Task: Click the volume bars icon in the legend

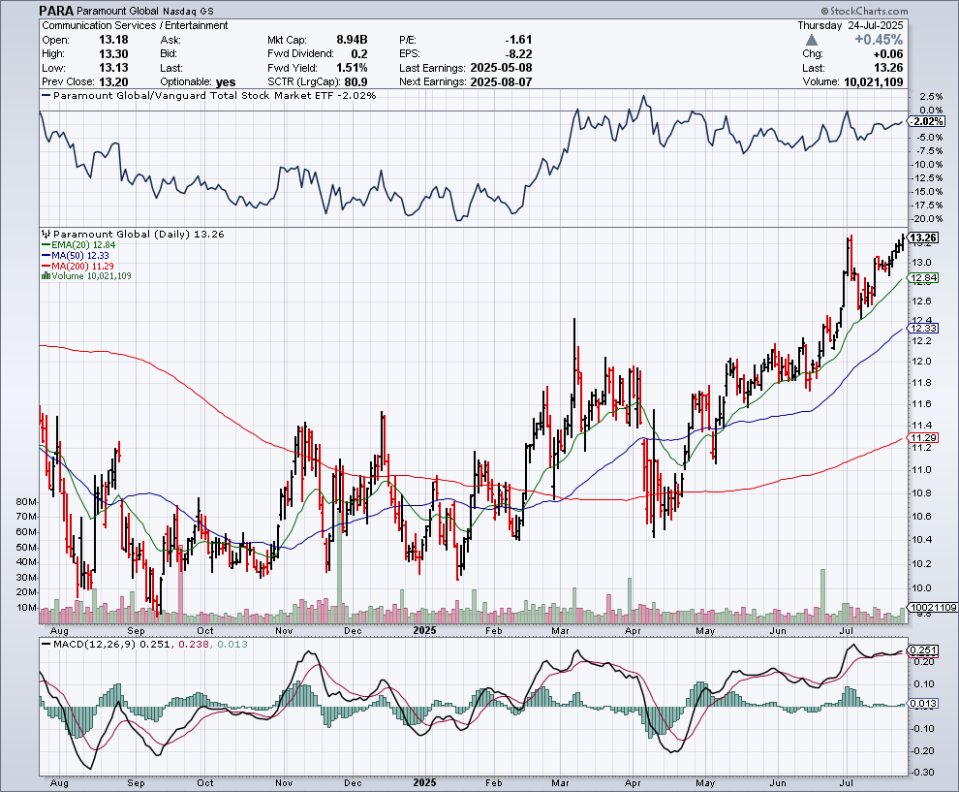Action: click(46, 276)
